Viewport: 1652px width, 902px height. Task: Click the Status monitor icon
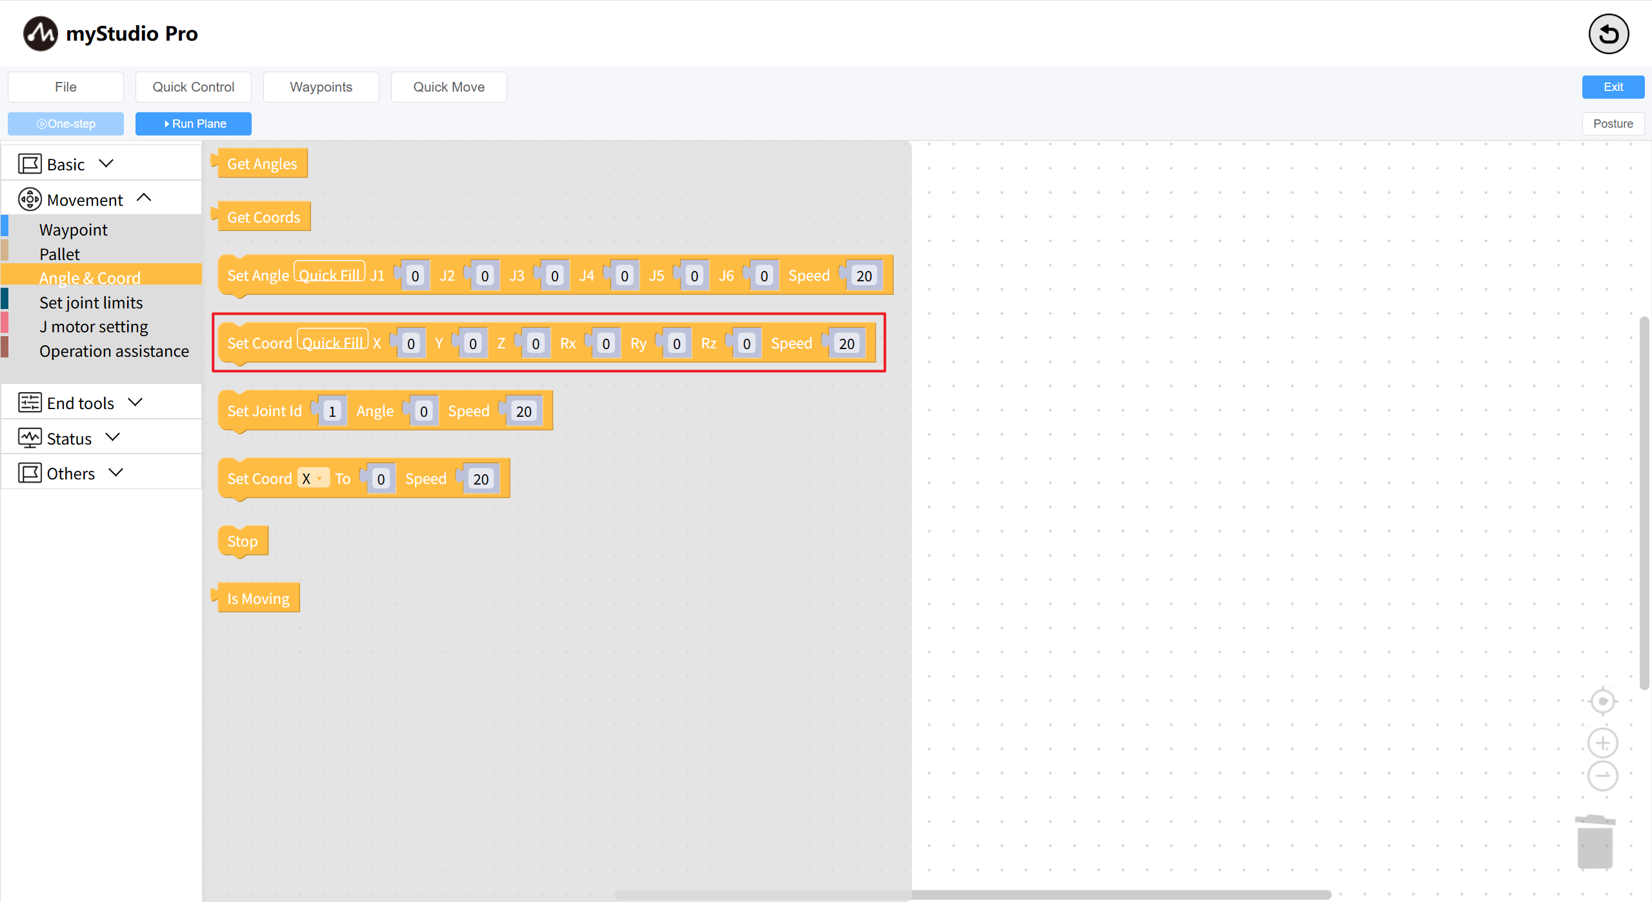coord(30,438)
